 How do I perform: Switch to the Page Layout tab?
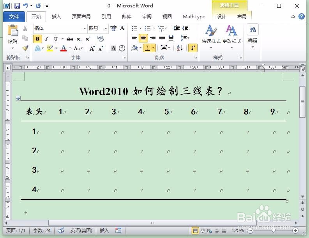point(81,16)
